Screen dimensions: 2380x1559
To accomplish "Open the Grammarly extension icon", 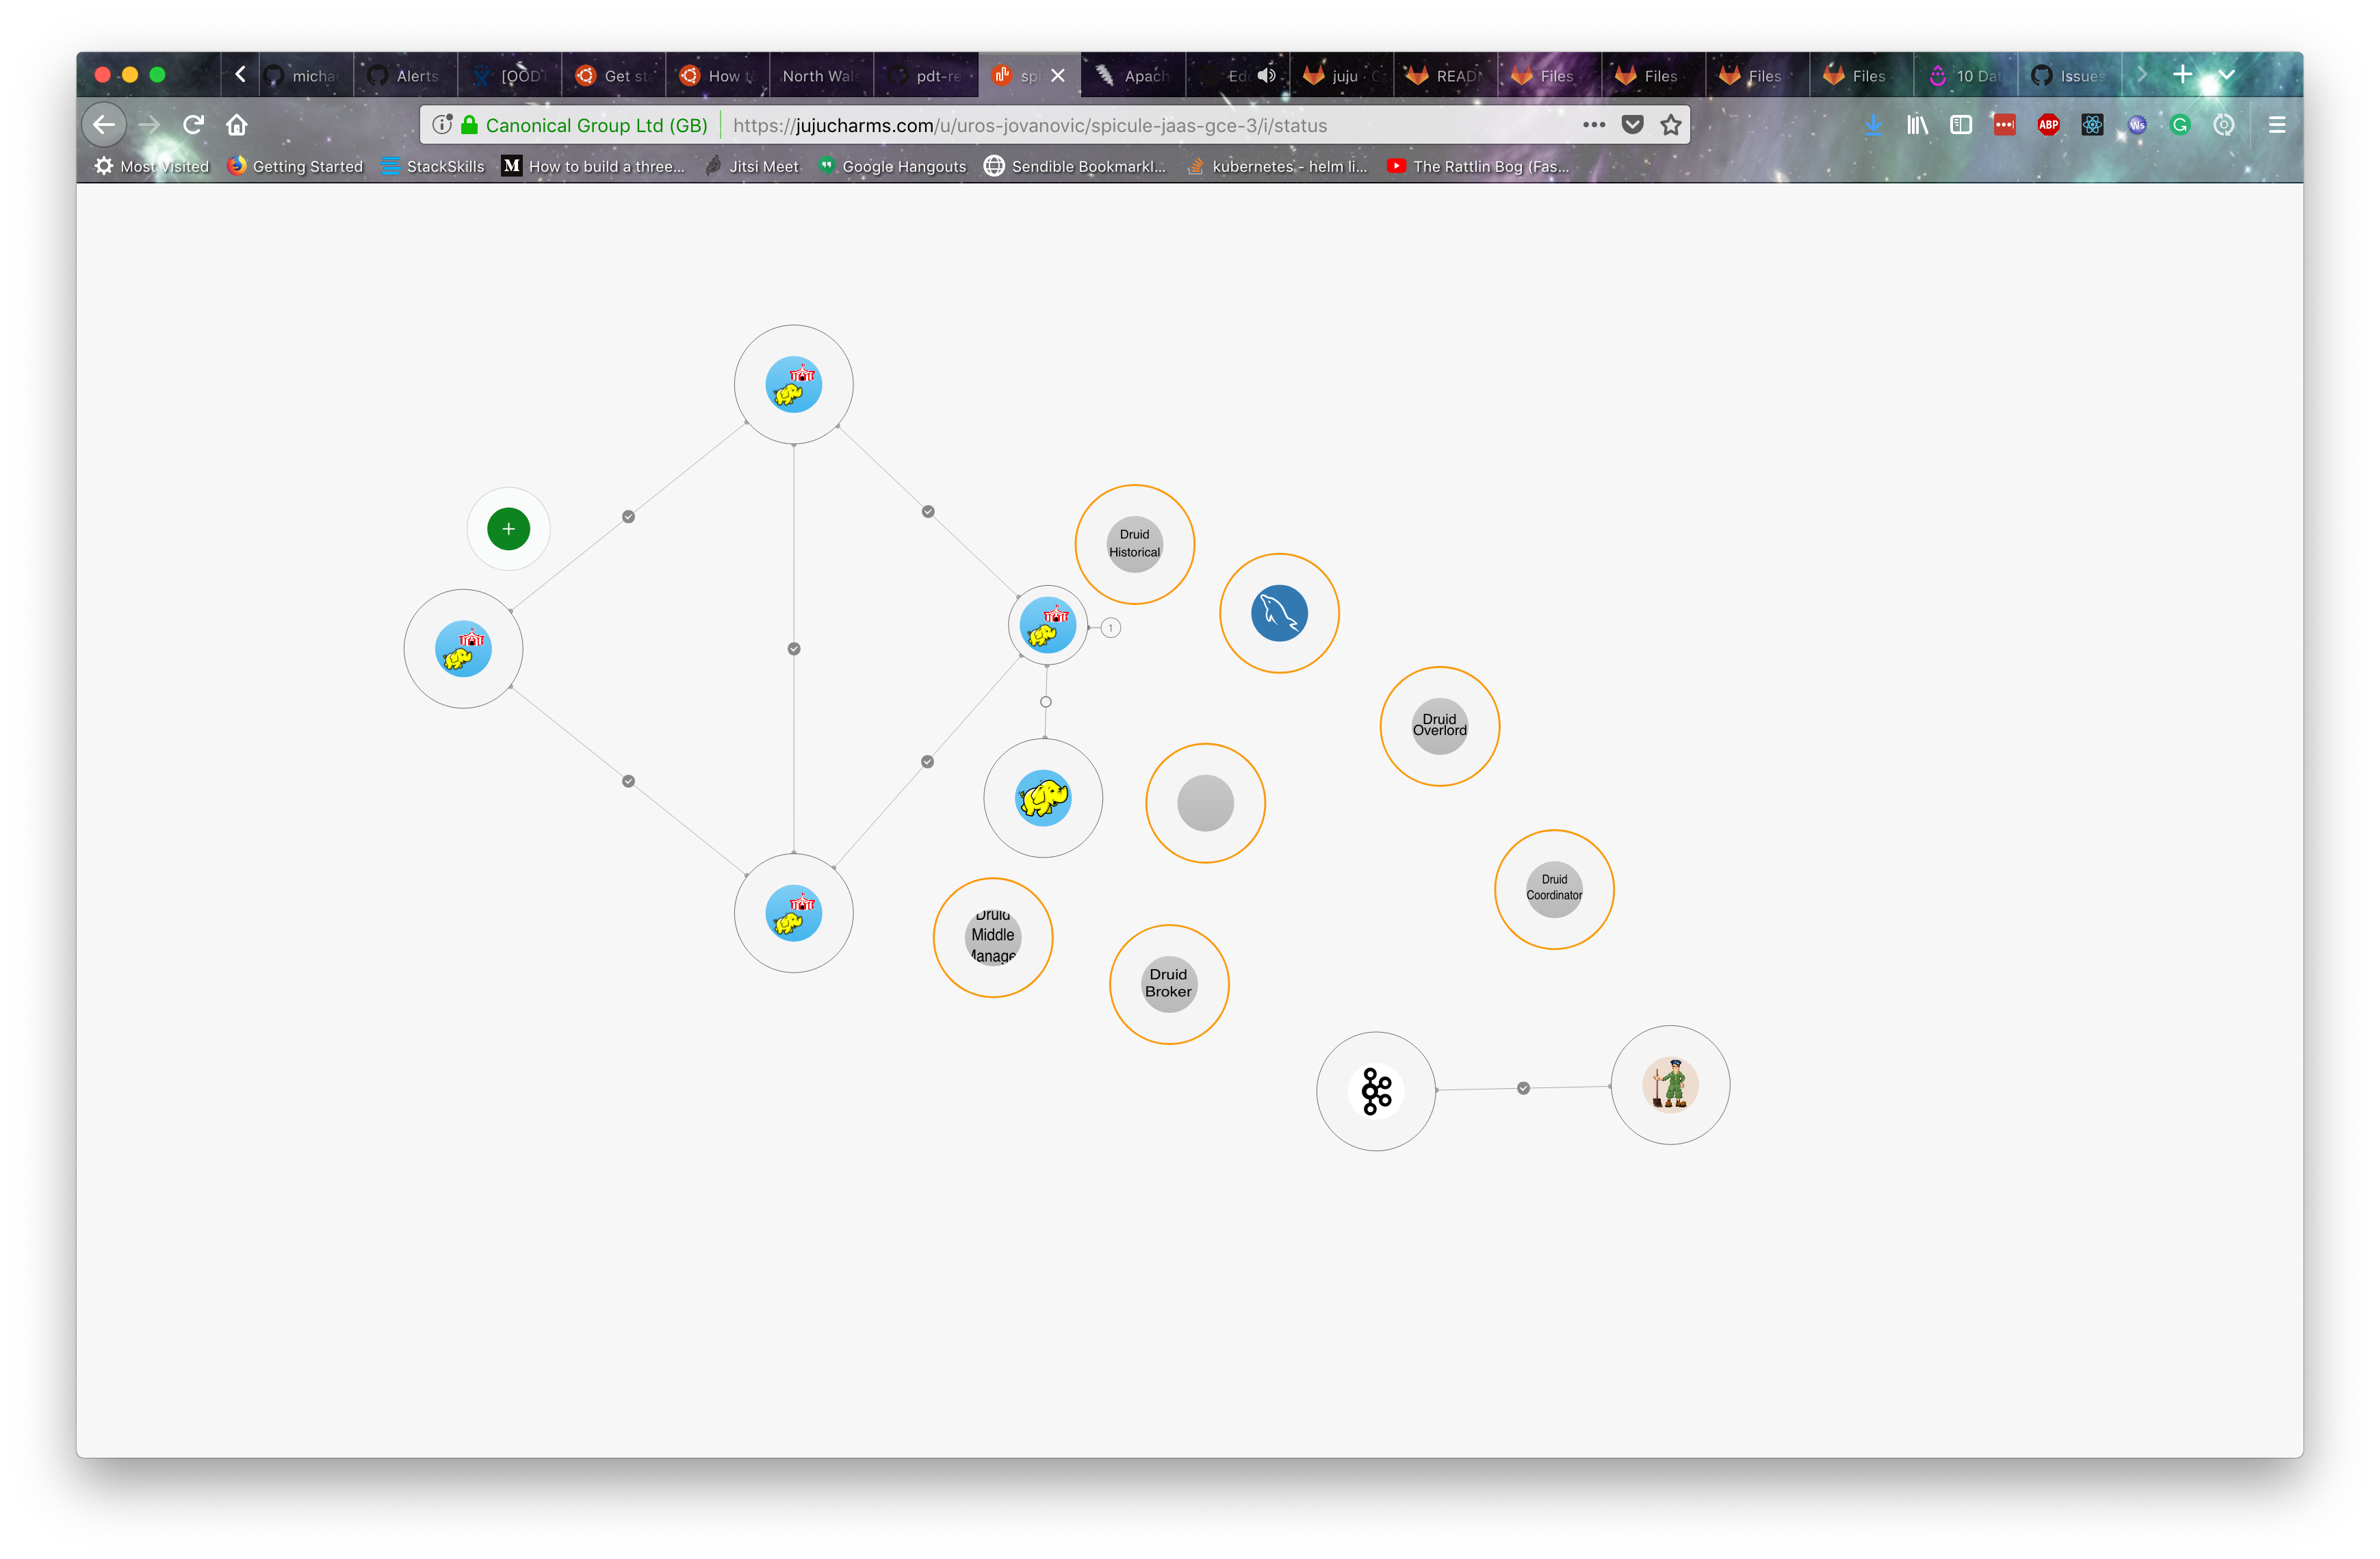I will click(2180, 125).
